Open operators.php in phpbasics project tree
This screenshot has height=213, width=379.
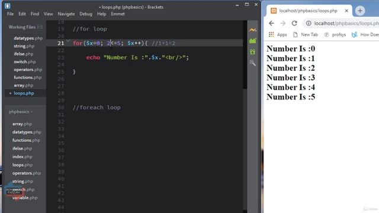click(x=27, y=173)
